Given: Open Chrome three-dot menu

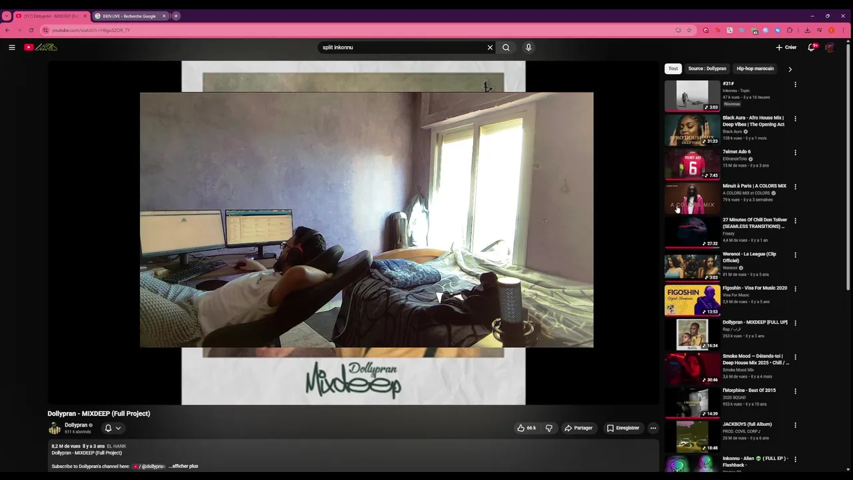Looking at the screenshot, I should [843, 30].
